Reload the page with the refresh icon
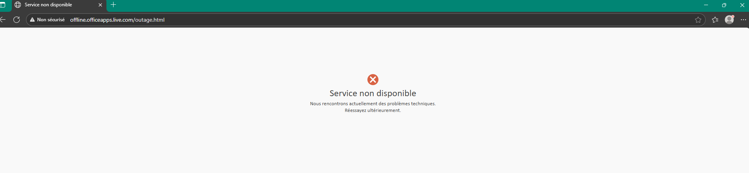The width and height of the screenshot is (749, 173). 17,20
